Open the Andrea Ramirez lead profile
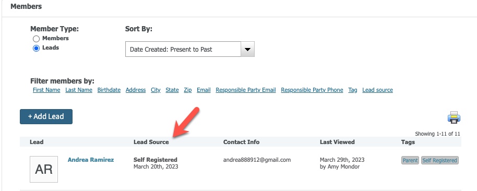This screenshot has height=191, width=477. click(91, 160)
